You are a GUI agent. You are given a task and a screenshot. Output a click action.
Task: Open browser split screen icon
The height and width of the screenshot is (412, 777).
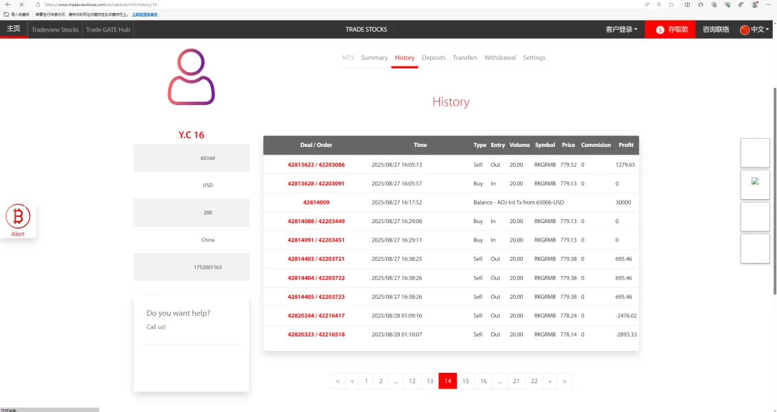pos(687,4)
